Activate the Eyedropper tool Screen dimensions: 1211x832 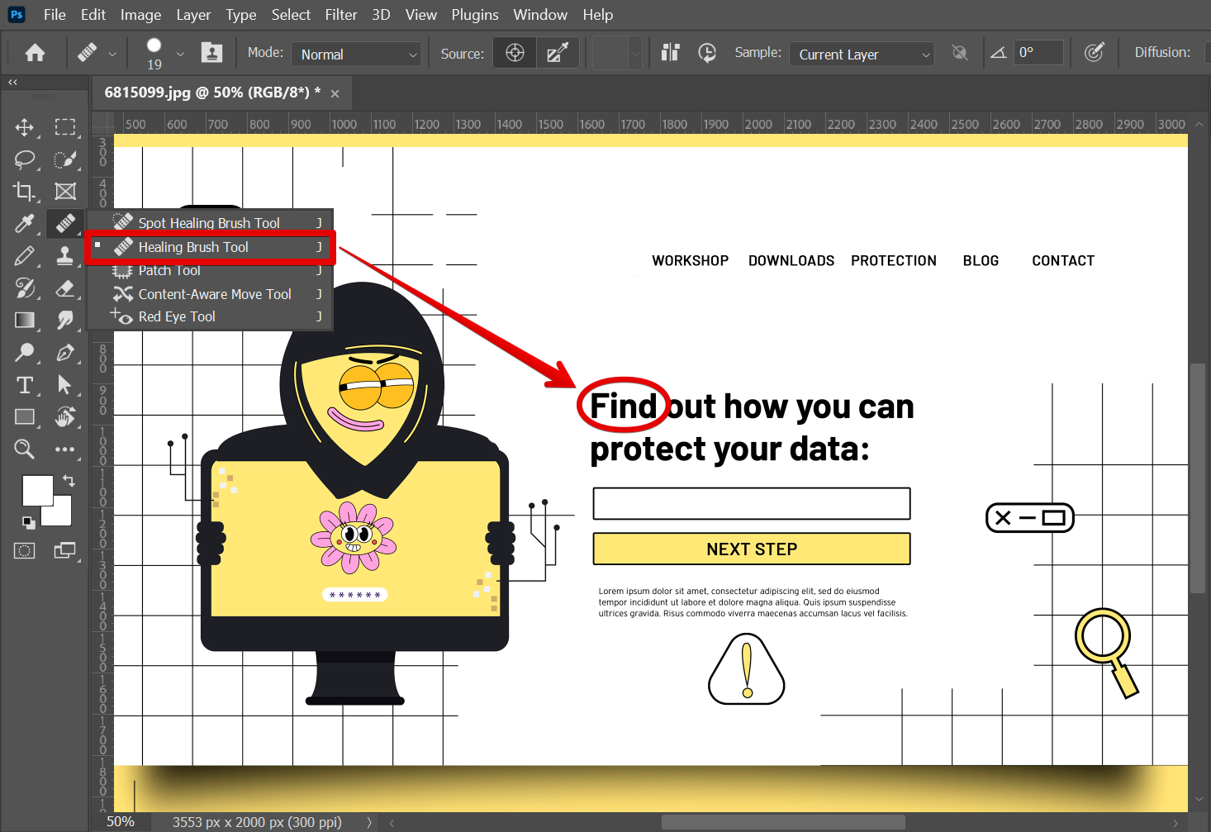pos(25,224)
